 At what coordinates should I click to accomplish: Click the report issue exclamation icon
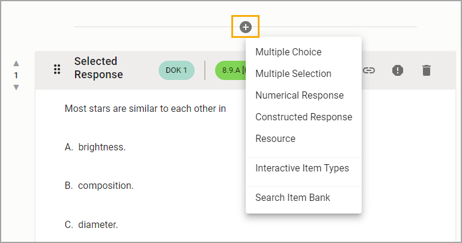pyautogui.click(x=398, y=70)
